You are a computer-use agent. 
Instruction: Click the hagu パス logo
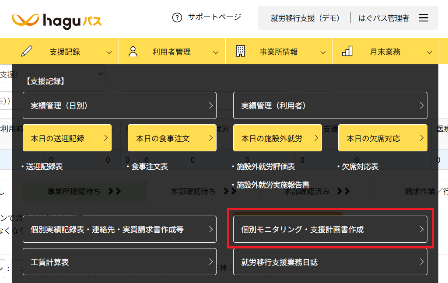pyautogui.click(x=57, y=20)
